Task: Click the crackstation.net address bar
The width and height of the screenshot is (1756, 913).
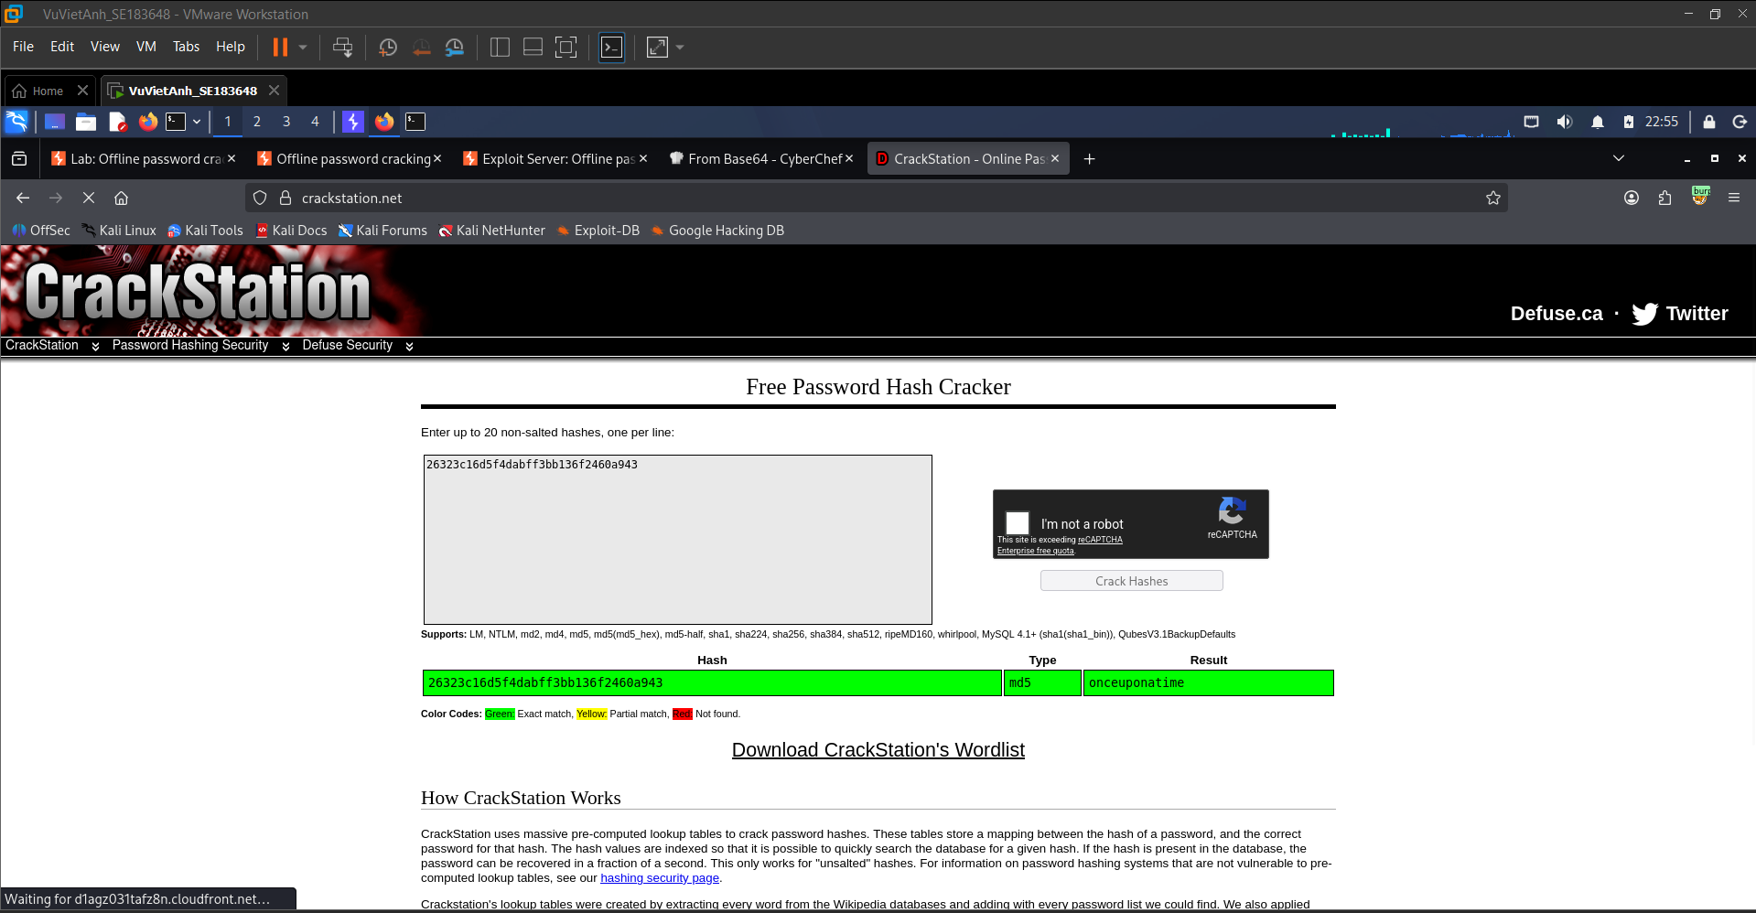Action: coord(876,198)
